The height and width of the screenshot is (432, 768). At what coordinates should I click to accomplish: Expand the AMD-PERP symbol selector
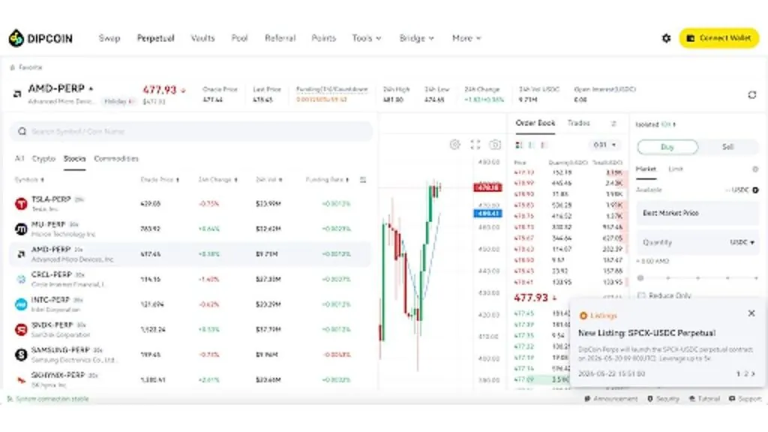(91, 88)
